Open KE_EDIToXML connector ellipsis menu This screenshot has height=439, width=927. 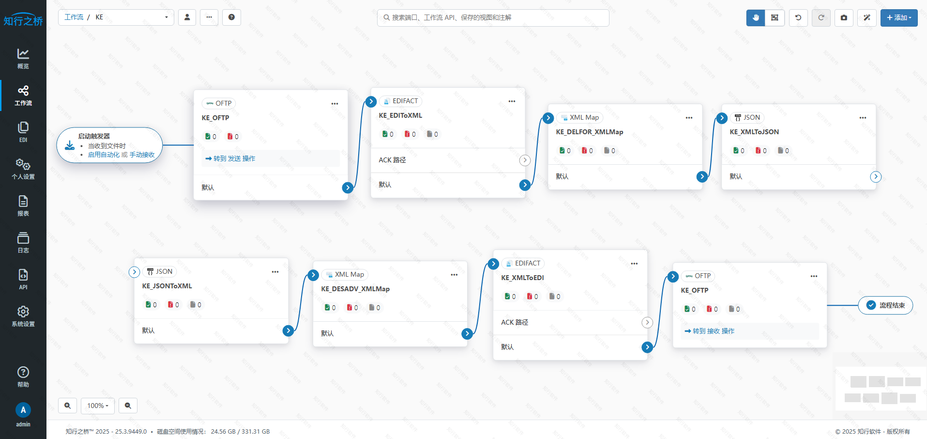pos(512,101)
